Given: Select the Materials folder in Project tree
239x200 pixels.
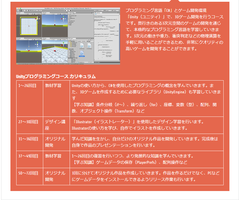Looking at the screenshot, I should pyautogui.click(x=73, y=52).
